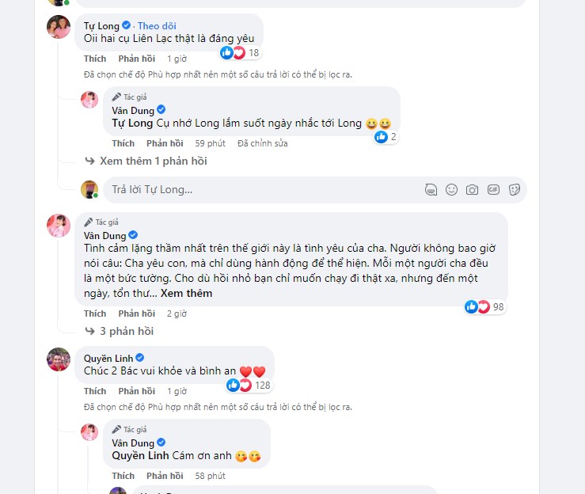
Task: View edit history via 'Đã chỉnh sửa'
Action: click(x=262, y=143)
